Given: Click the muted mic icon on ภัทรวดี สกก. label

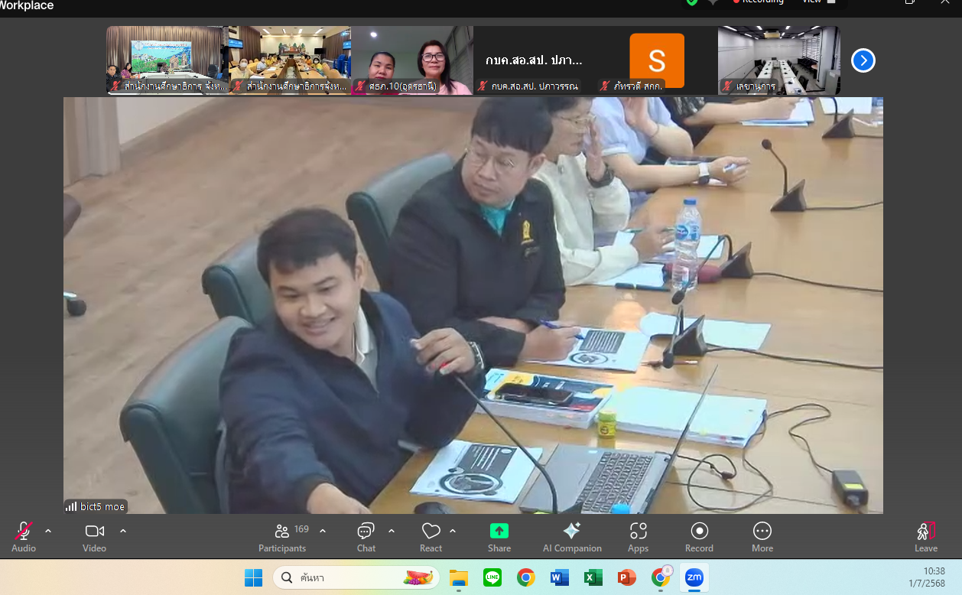Looking at the screenshot, I should click(x=605, y=86).
